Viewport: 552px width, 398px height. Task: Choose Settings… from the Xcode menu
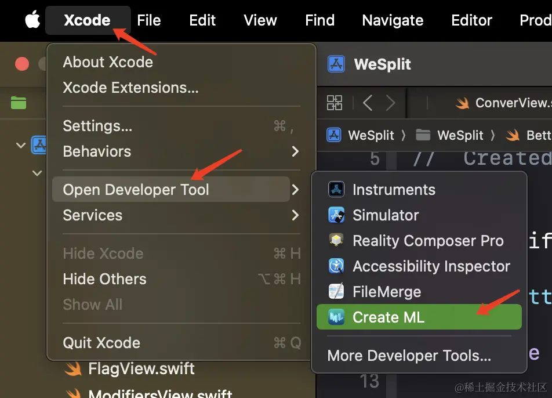pos(97,126)
